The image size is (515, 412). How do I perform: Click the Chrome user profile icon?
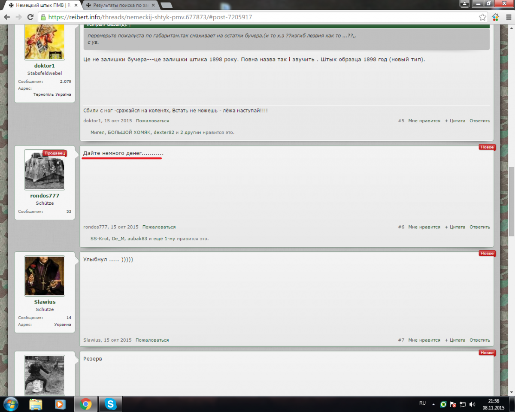(x=464, y=3)
